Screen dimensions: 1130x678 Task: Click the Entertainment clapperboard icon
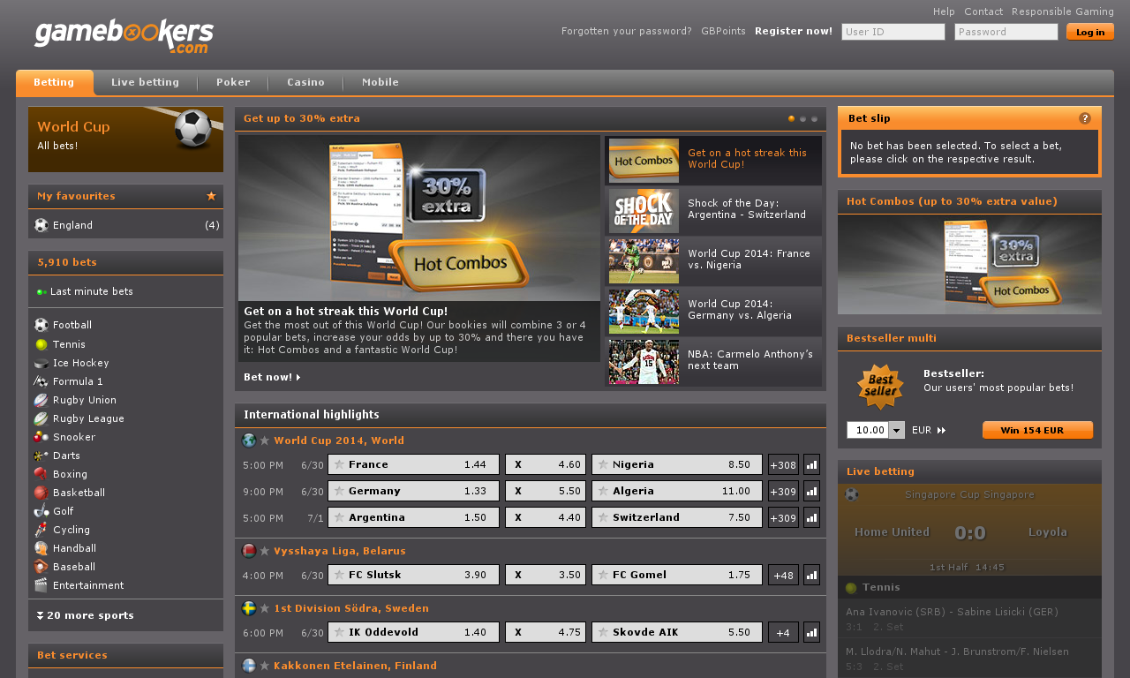pos(41,585)
